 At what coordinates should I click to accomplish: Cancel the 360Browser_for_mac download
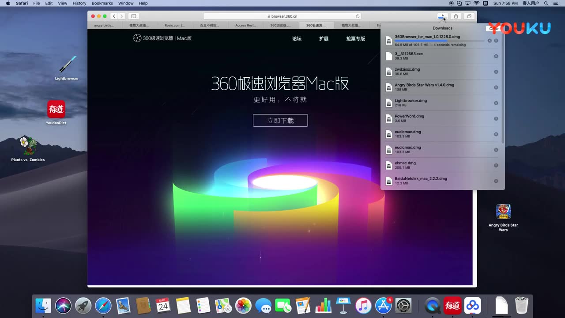tap(490, 41)
